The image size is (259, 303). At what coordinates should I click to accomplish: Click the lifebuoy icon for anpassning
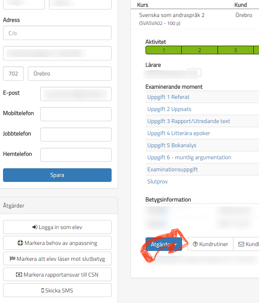21,243
